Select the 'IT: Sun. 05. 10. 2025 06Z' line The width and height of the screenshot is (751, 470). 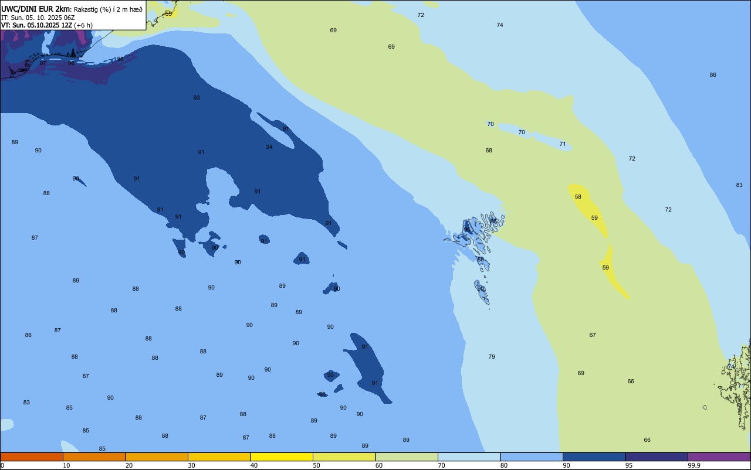coord(38,18)
